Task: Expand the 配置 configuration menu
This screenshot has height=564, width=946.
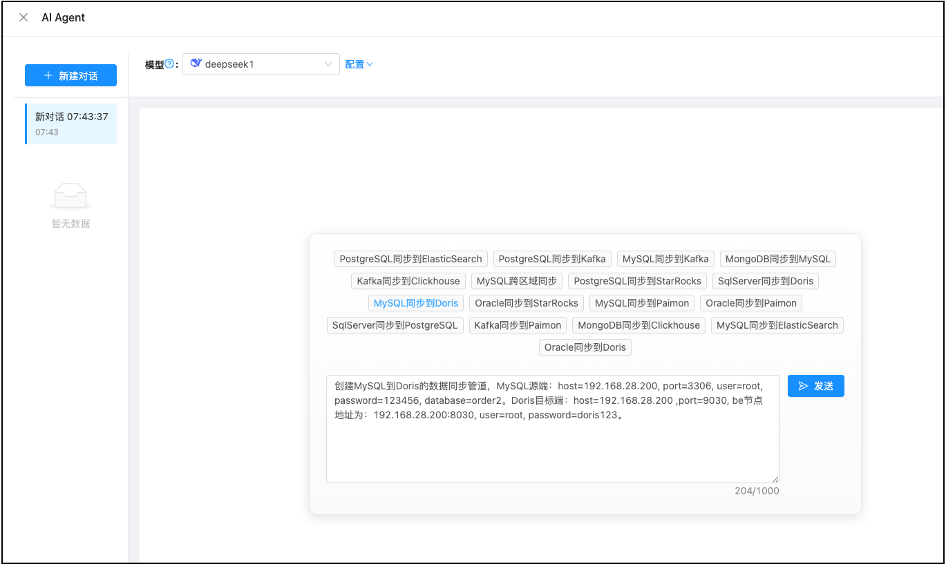Action: point(359,64)
